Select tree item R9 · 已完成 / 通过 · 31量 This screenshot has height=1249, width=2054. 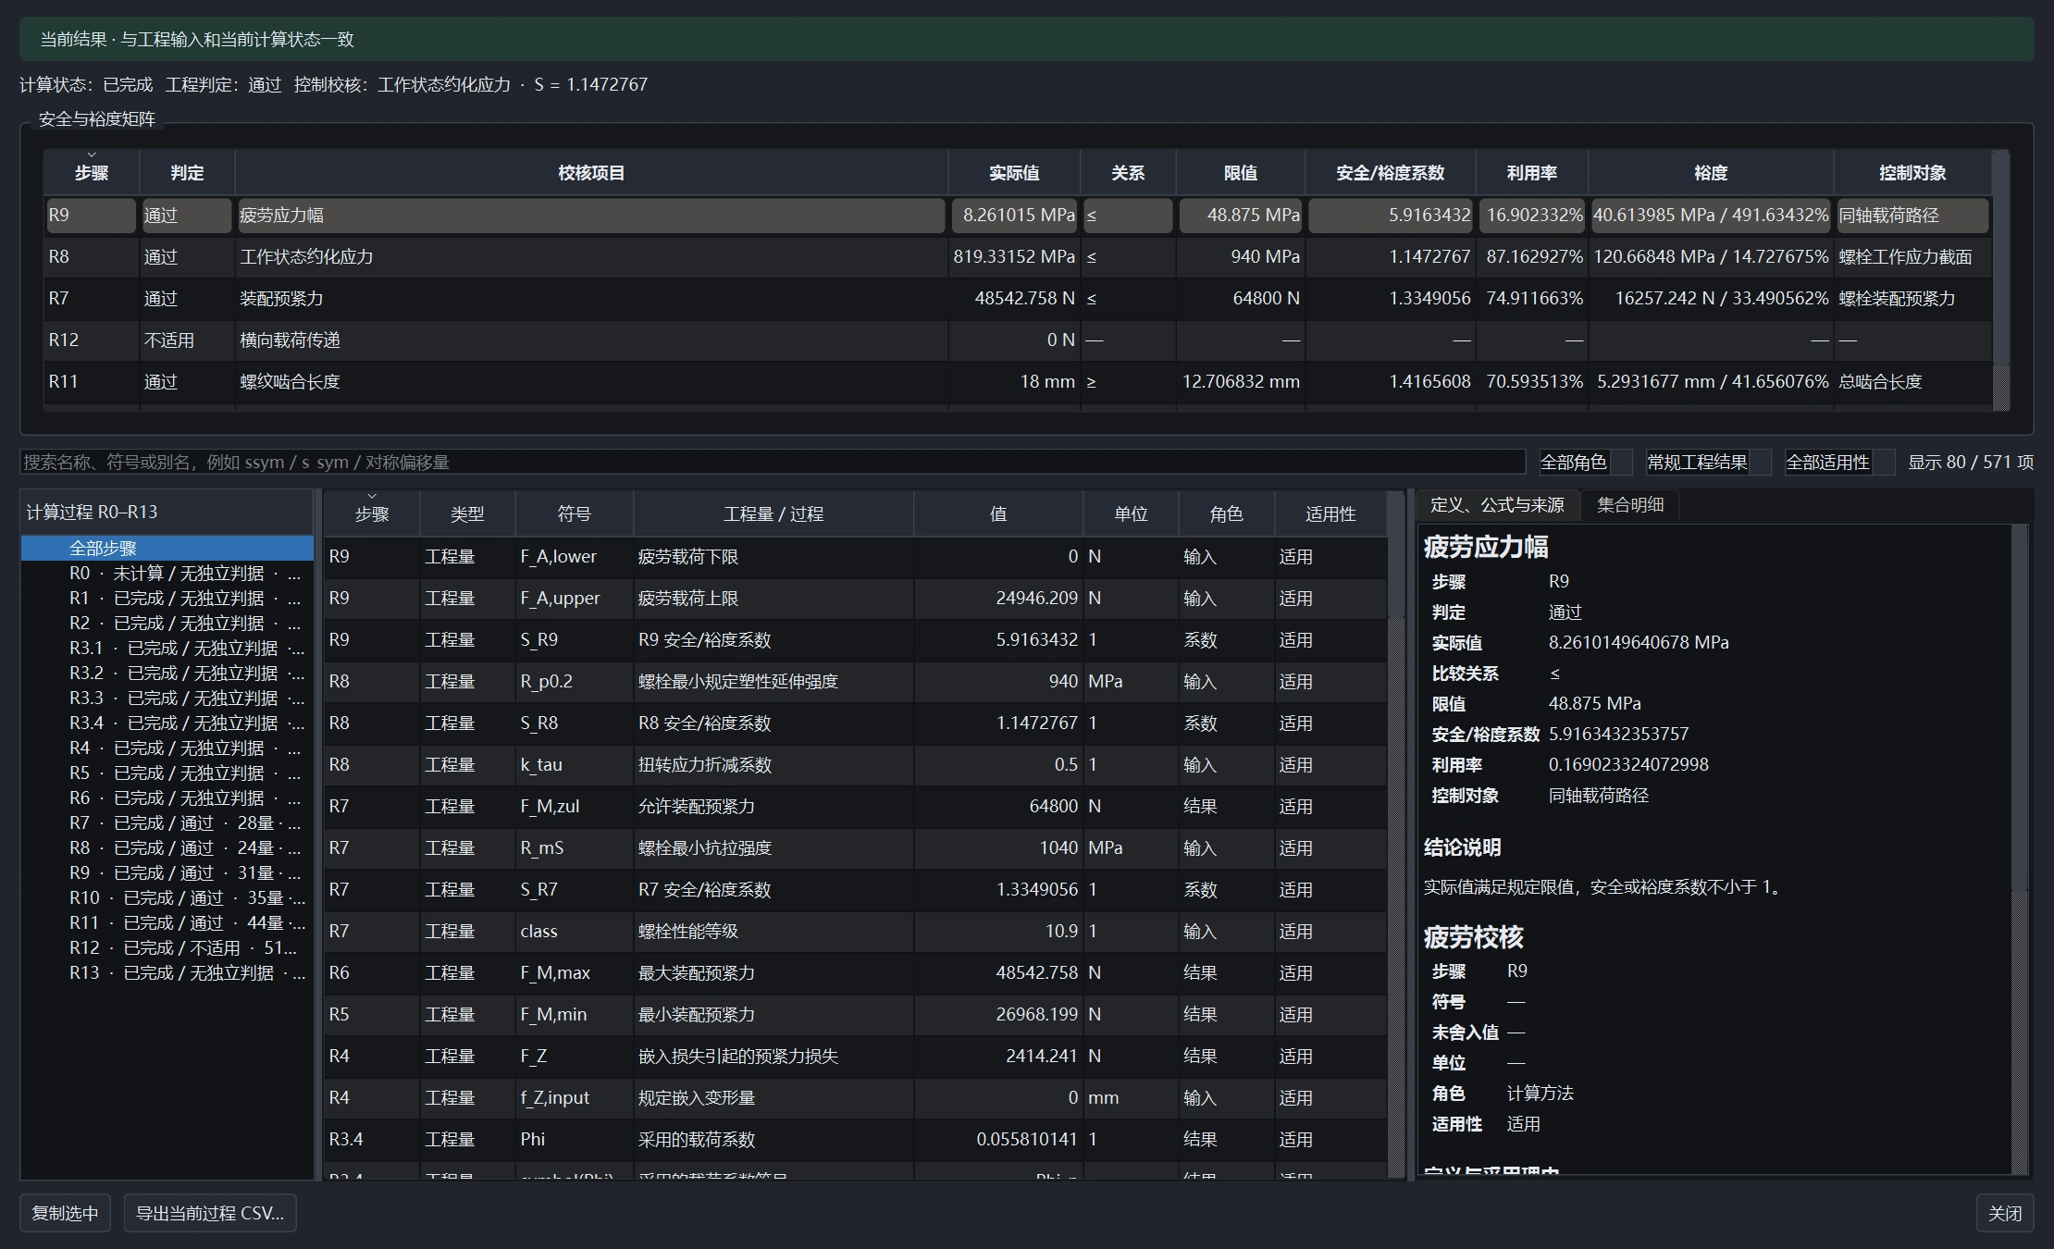[167, 873]
